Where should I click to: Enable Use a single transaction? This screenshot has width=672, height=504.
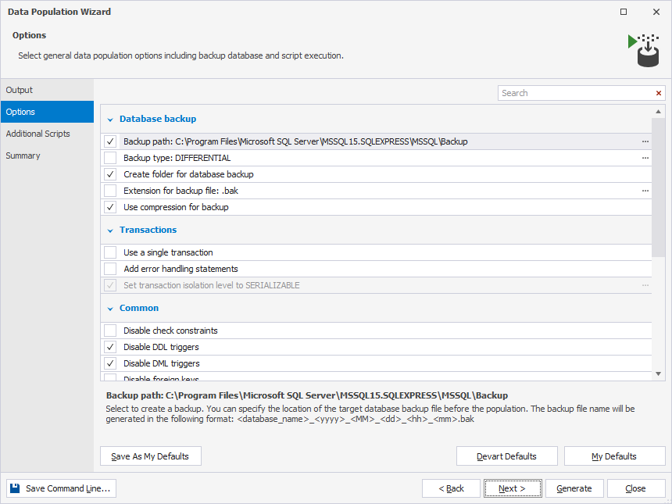(110, 252)
